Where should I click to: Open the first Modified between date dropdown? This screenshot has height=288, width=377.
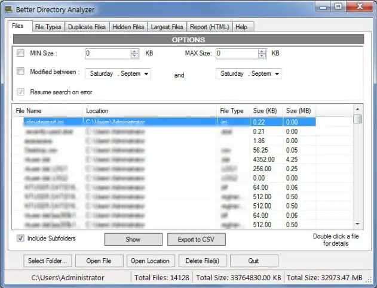146,74
